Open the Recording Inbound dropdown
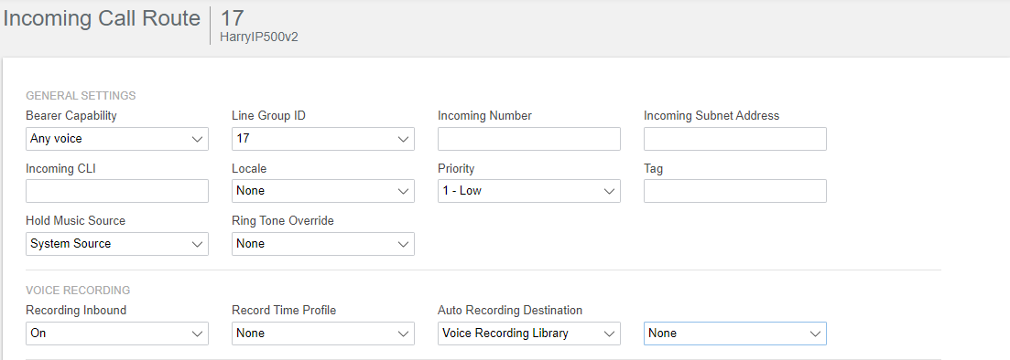This screenshot has width=1010, height=360. tap(116, 333)
